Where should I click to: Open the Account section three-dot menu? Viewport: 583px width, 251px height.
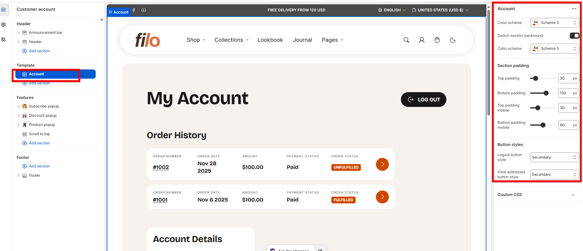[574, 9]
